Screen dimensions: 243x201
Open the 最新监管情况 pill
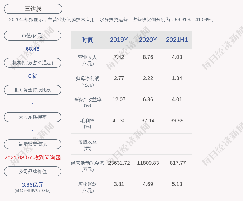click(33, 144)
